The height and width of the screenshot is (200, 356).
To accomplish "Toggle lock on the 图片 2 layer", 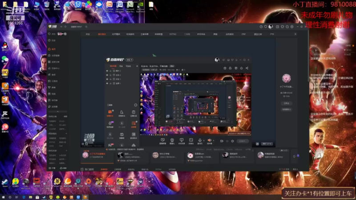I will pos(110,71).
